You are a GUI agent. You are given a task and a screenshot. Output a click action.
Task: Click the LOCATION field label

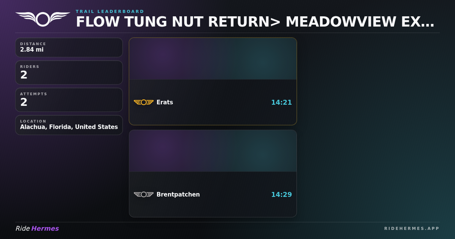click(33, 121)
